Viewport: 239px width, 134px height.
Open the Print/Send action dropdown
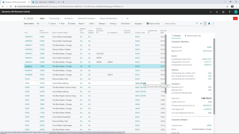(x=126, y=23)
